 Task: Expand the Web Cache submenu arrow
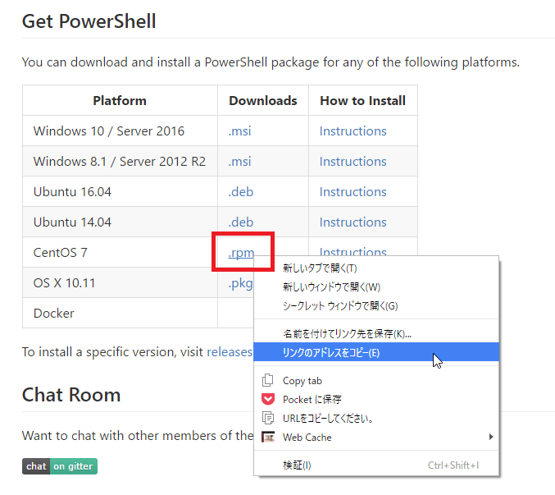(x=491, y=437)
